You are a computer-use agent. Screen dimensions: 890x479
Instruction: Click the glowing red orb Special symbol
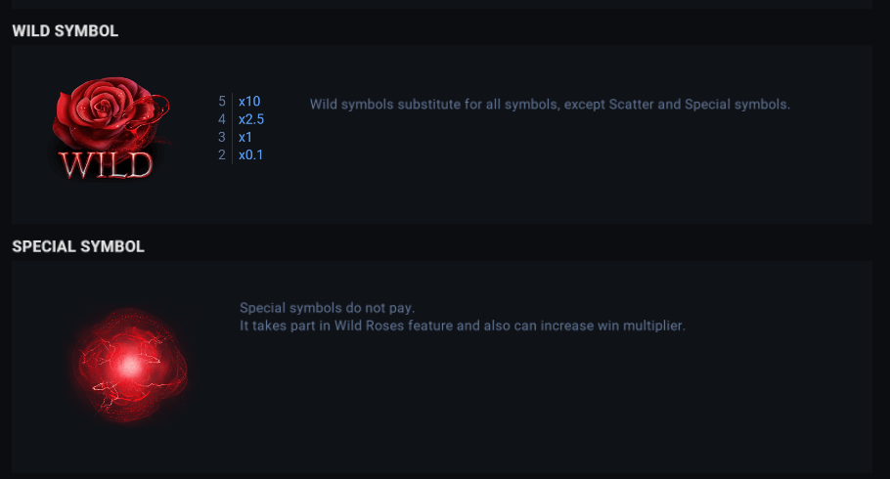(128, 365)
